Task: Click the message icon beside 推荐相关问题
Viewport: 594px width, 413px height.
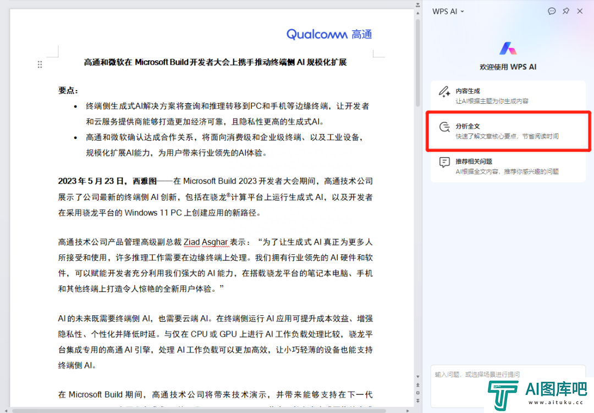Action: (444, 163)
